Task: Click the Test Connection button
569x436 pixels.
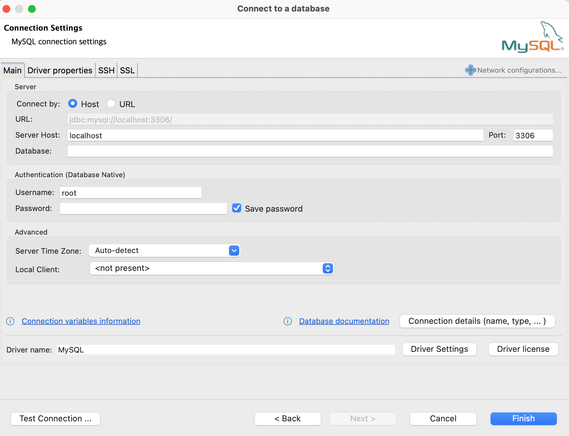Action: click(x=55, y=419)
